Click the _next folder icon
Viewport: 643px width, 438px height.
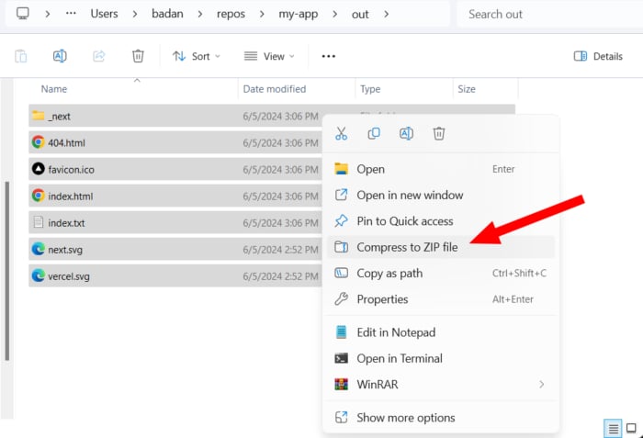click(x=39, y=116)
